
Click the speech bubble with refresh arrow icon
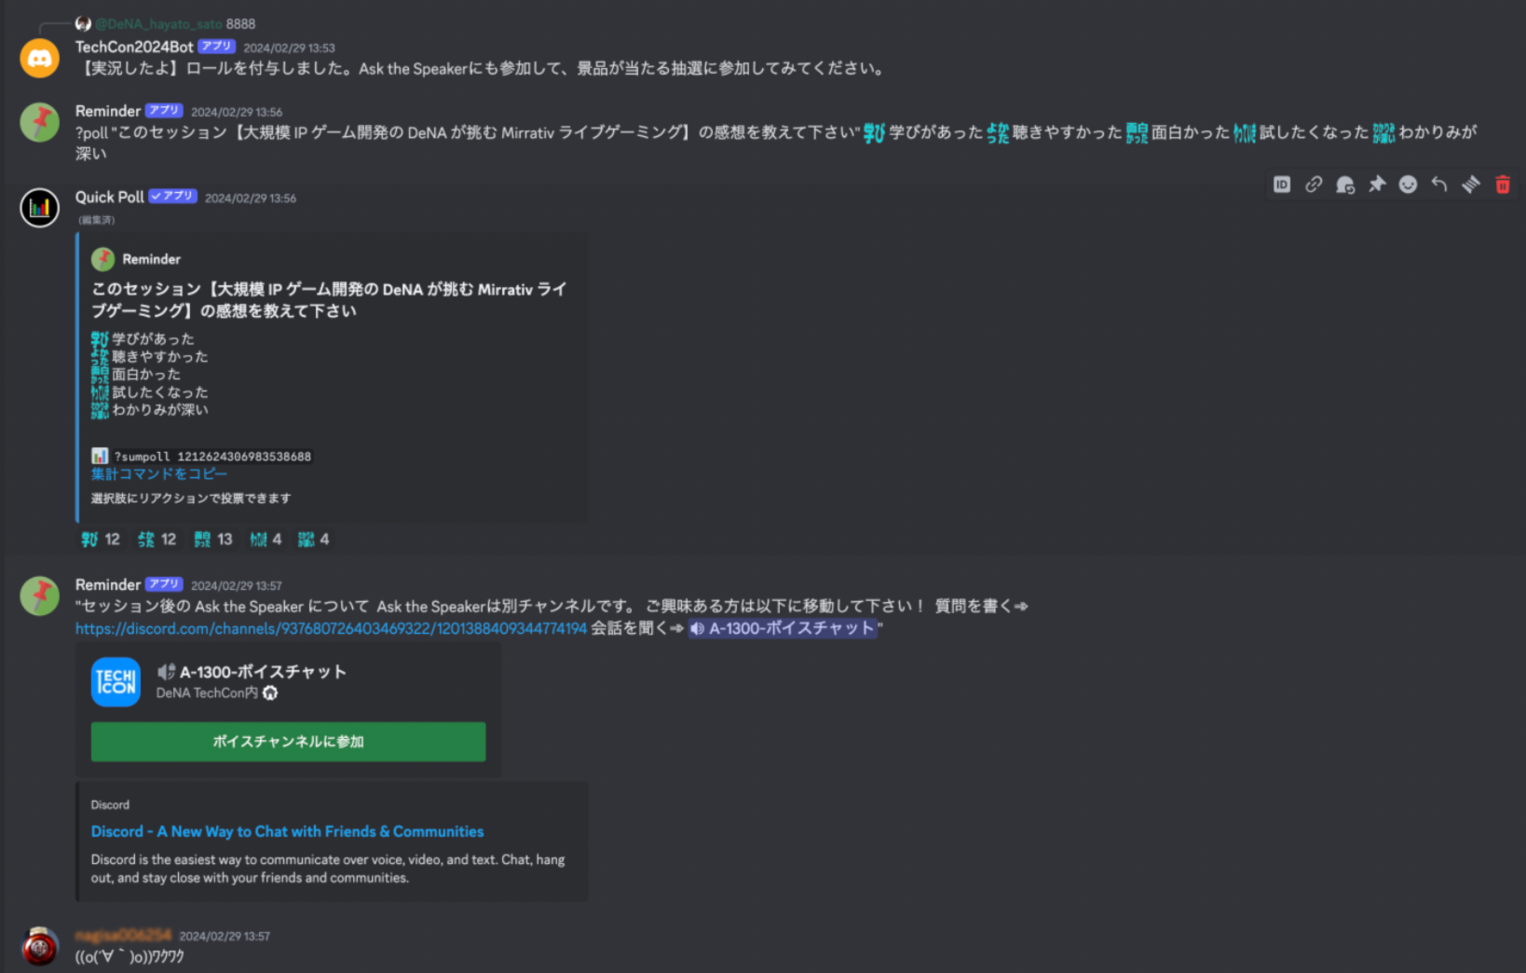coord(1345,185)
